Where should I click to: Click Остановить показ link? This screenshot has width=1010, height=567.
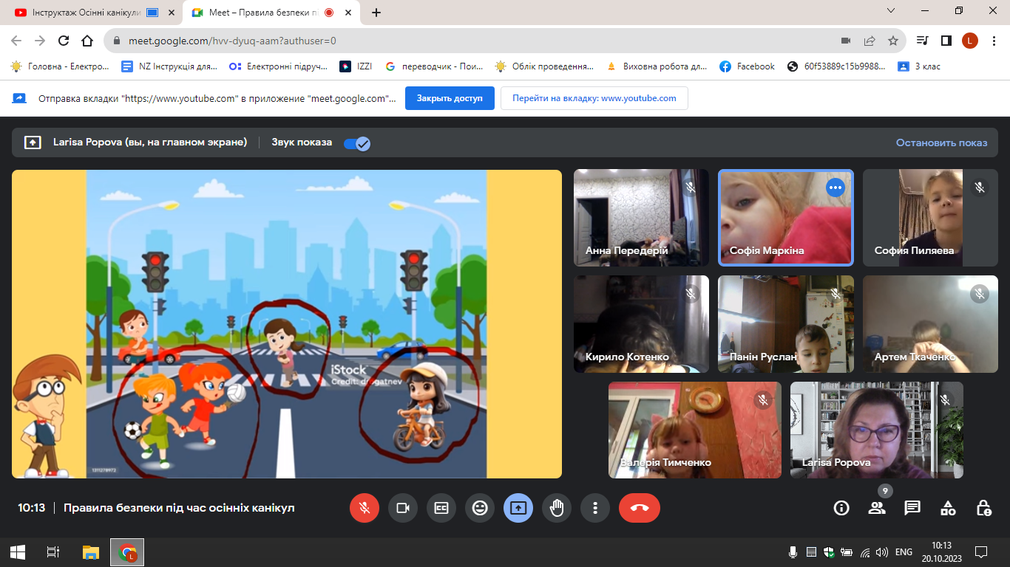[x=941, y=142]
